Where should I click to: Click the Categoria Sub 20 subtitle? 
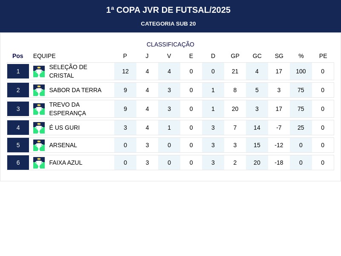pyautogui.click(x=168, y=24)
